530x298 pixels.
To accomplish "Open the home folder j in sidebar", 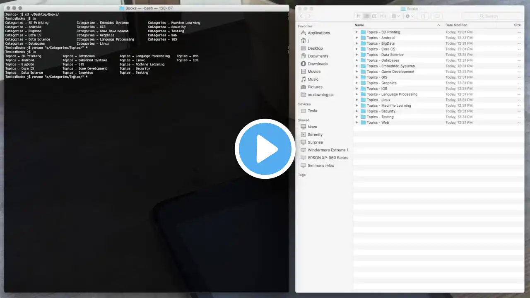I will tap(308, 41).
